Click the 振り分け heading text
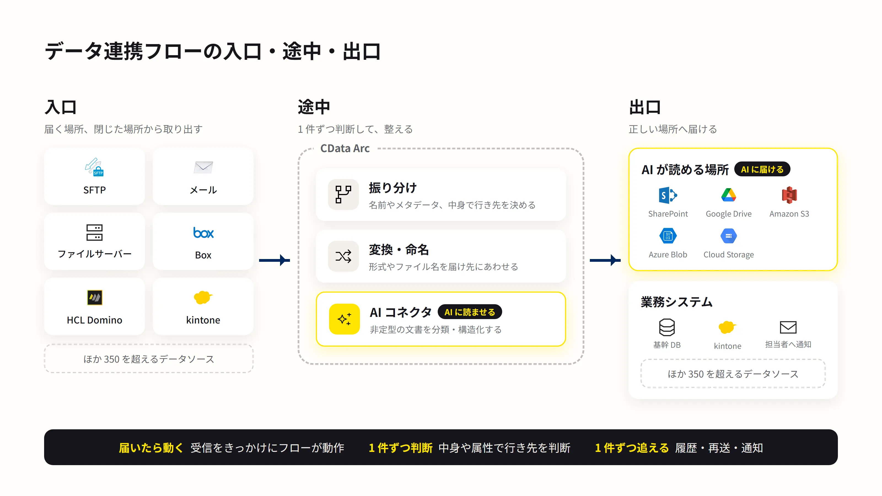 393,188
